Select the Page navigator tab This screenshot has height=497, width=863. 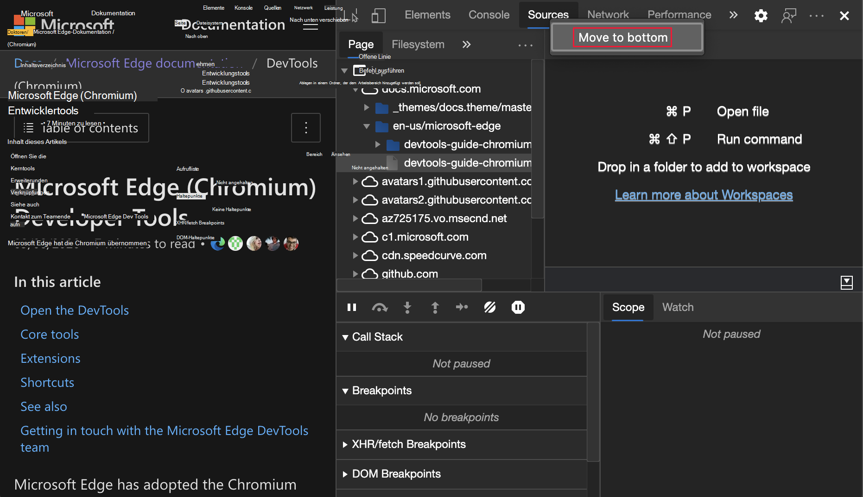[361, 44]
